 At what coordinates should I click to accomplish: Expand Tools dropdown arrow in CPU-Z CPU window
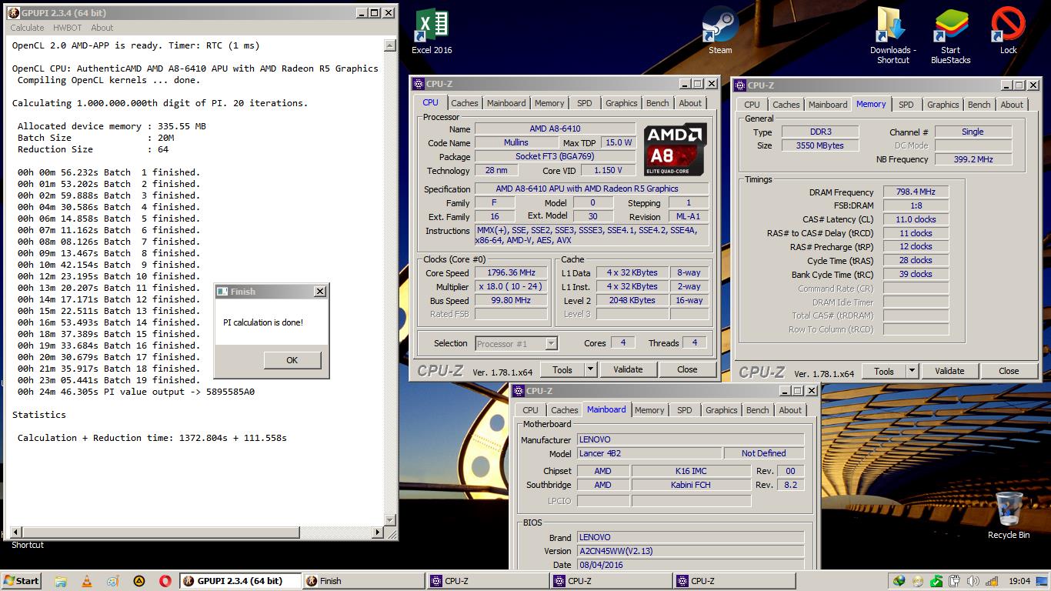[x=590, y=369]
